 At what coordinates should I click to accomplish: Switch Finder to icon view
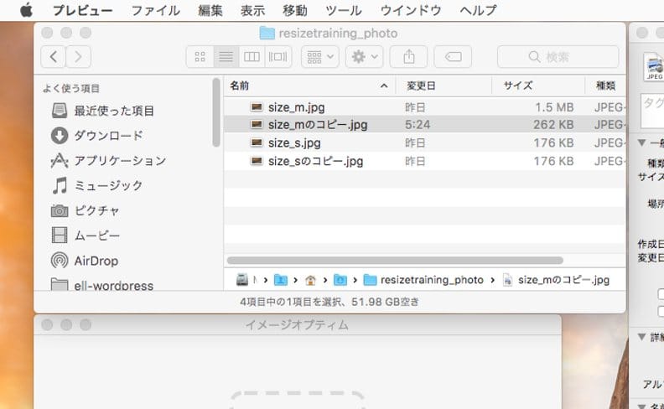(x=200, y=56)
